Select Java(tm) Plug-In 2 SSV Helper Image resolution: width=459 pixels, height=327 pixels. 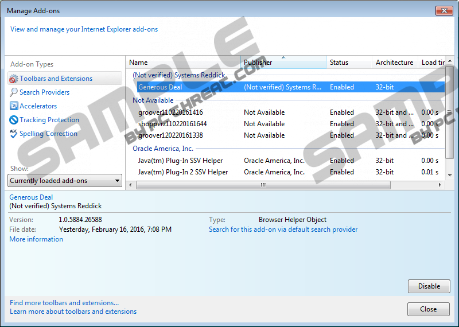tap(183, 172)
